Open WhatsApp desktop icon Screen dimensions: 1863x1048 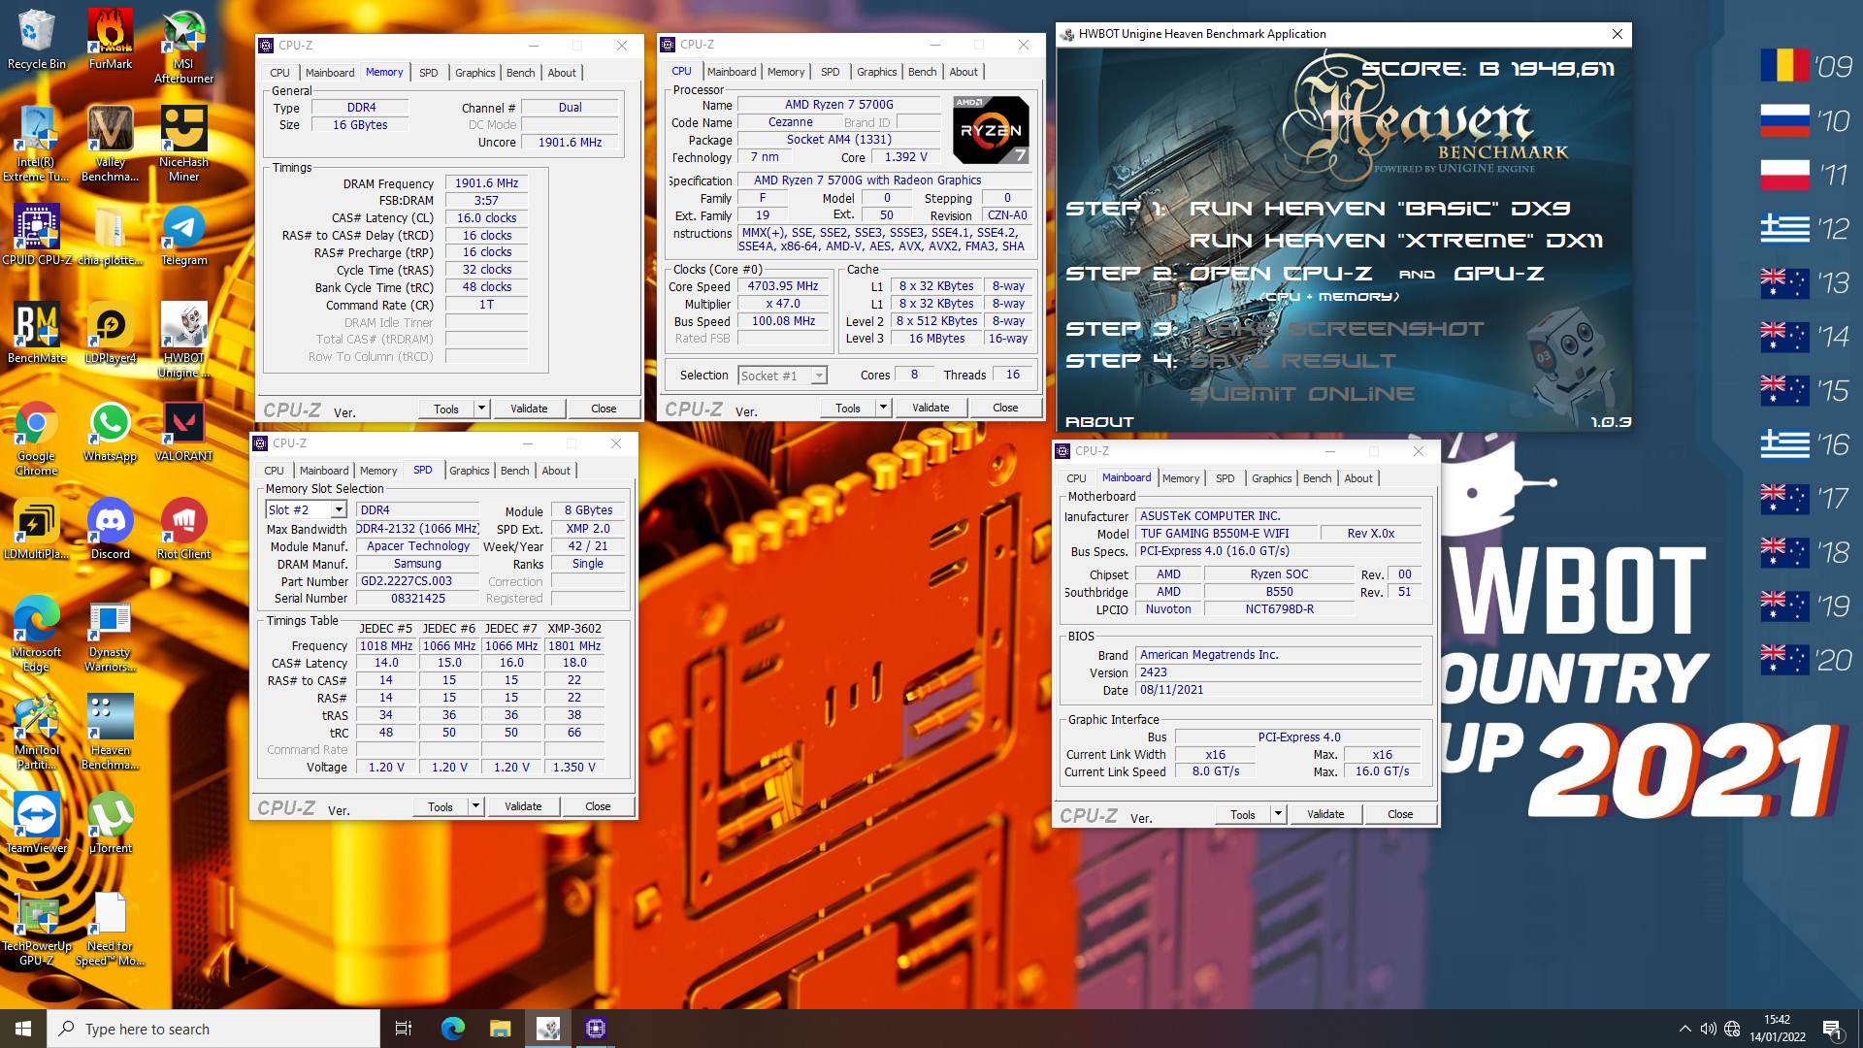coord(110,431)
